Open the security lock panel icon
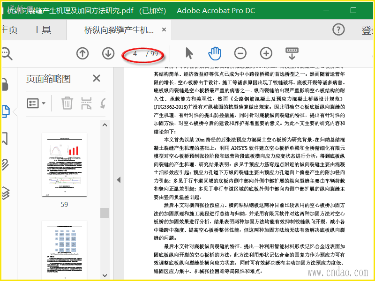 click(x=5, y=84)
